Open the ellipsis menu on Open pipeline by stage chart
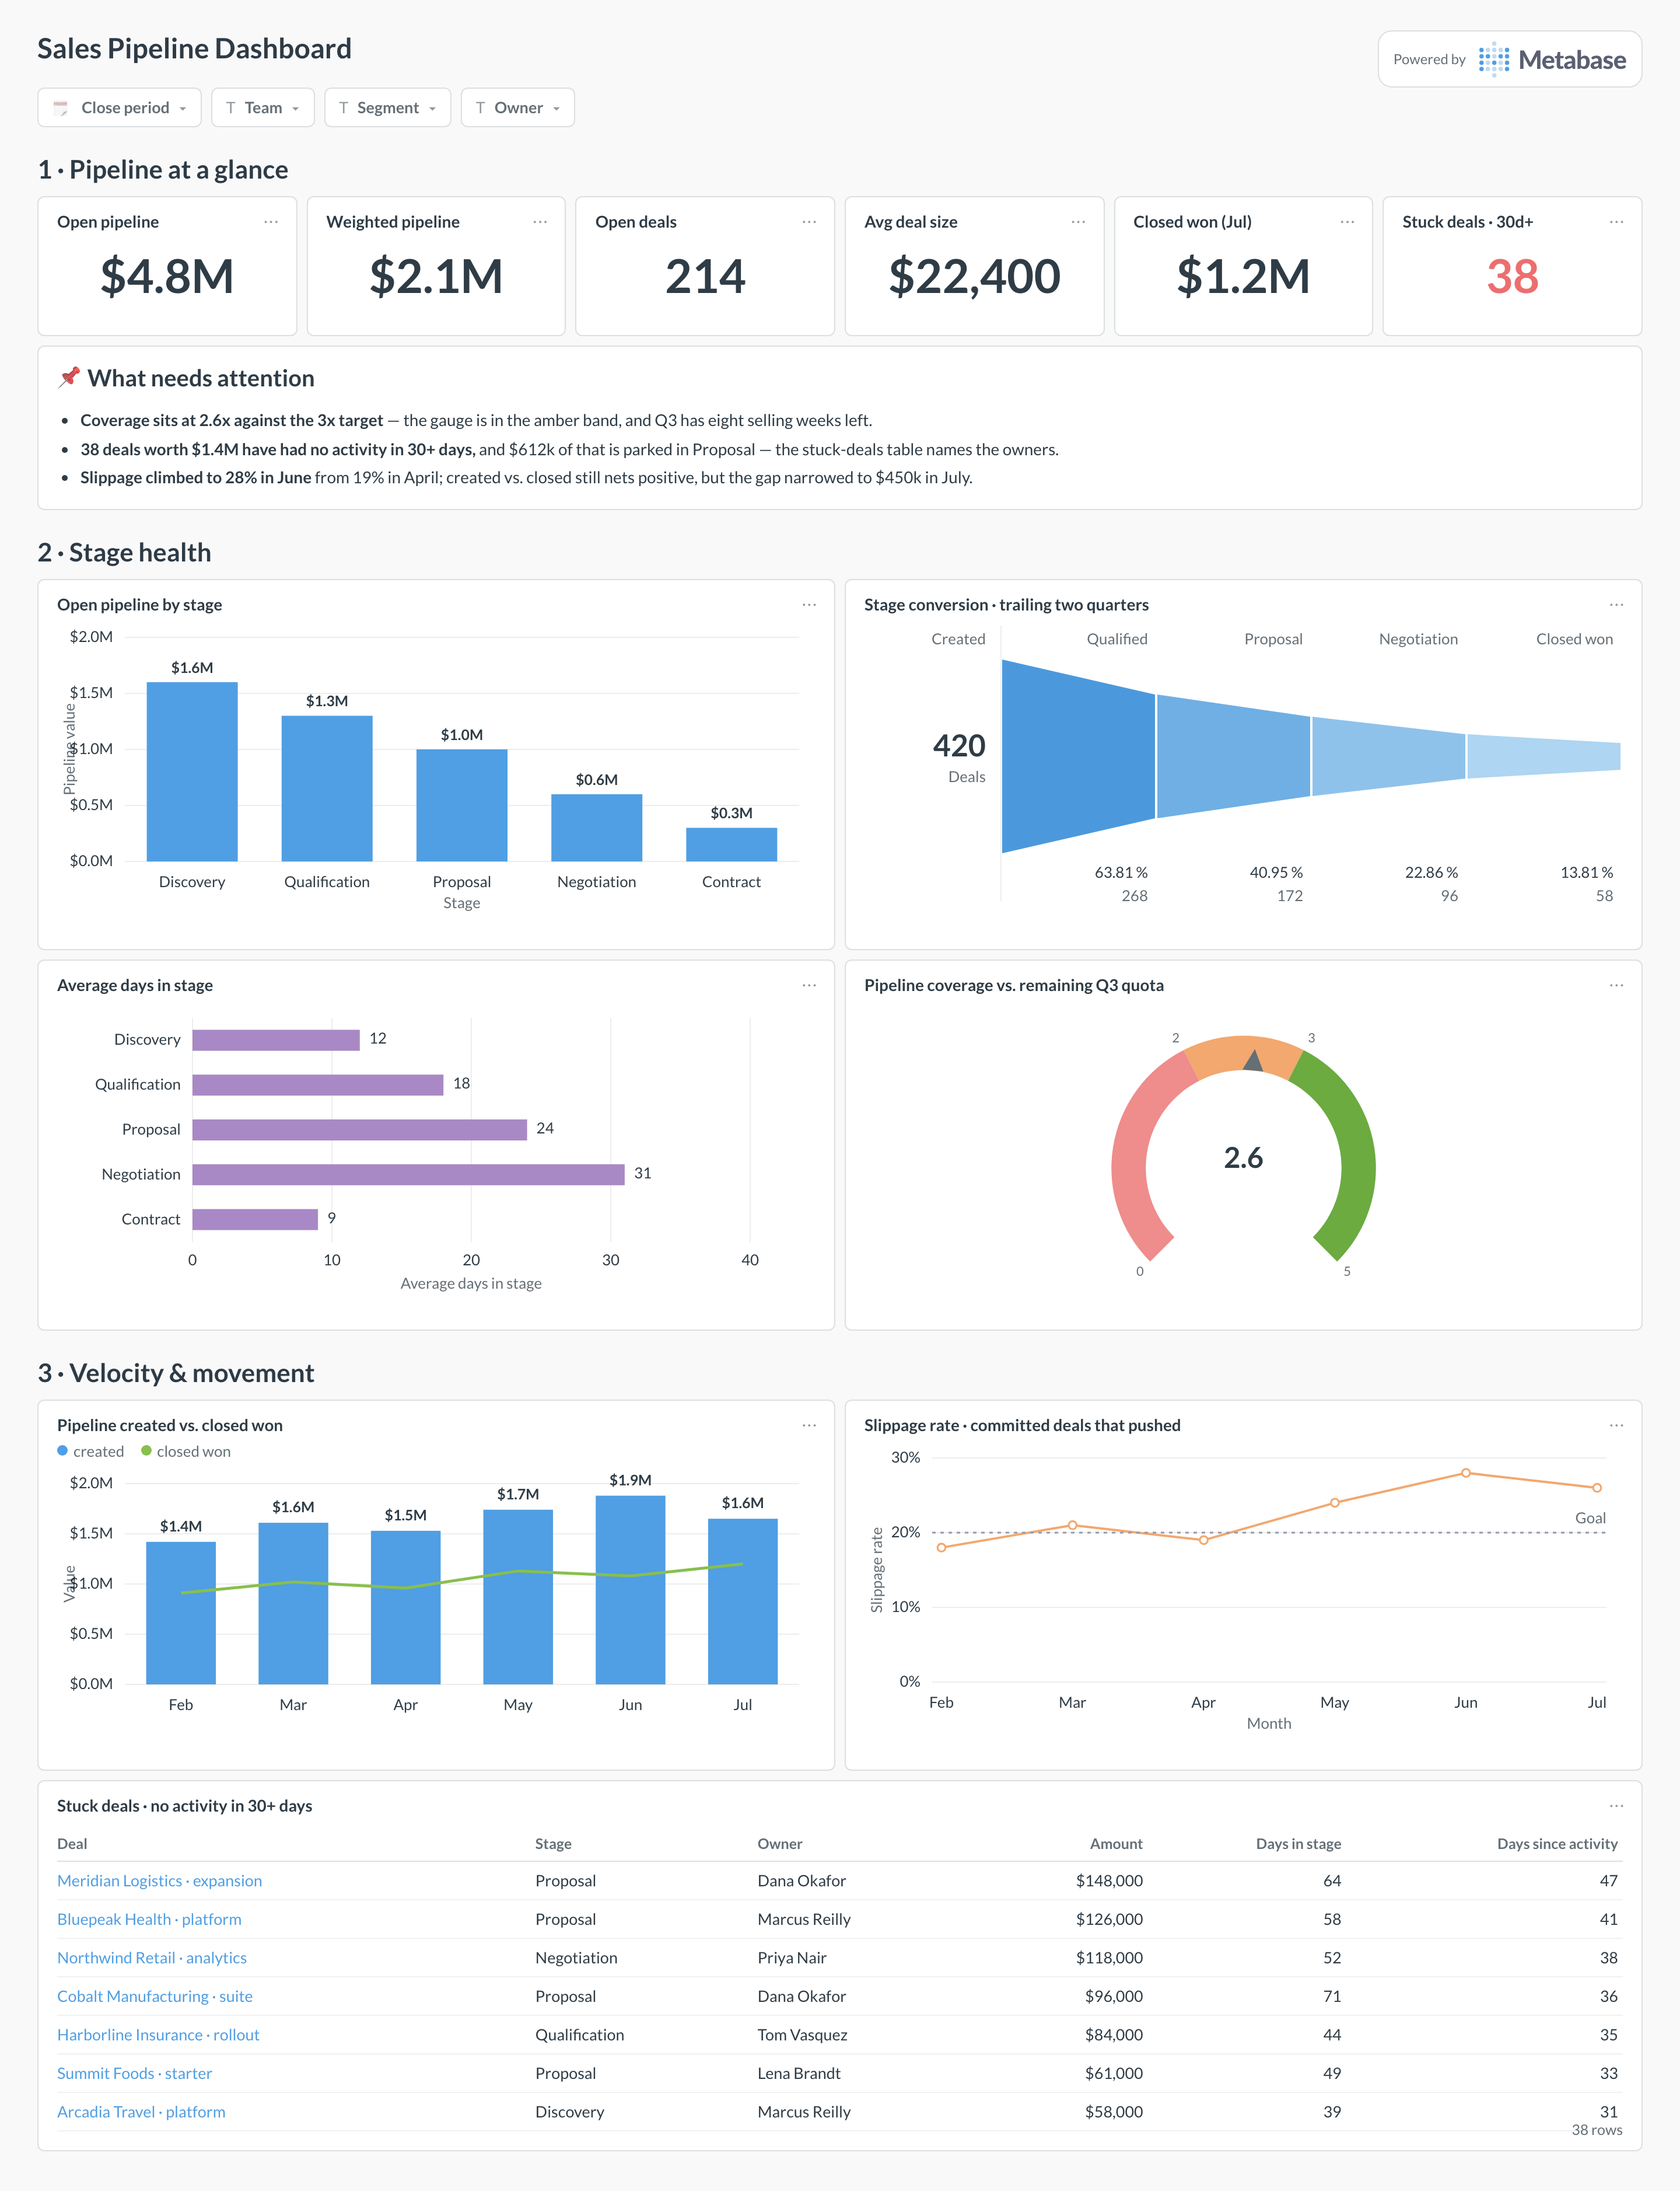Screen dimensions: 1680x2191 pos(809,605)
